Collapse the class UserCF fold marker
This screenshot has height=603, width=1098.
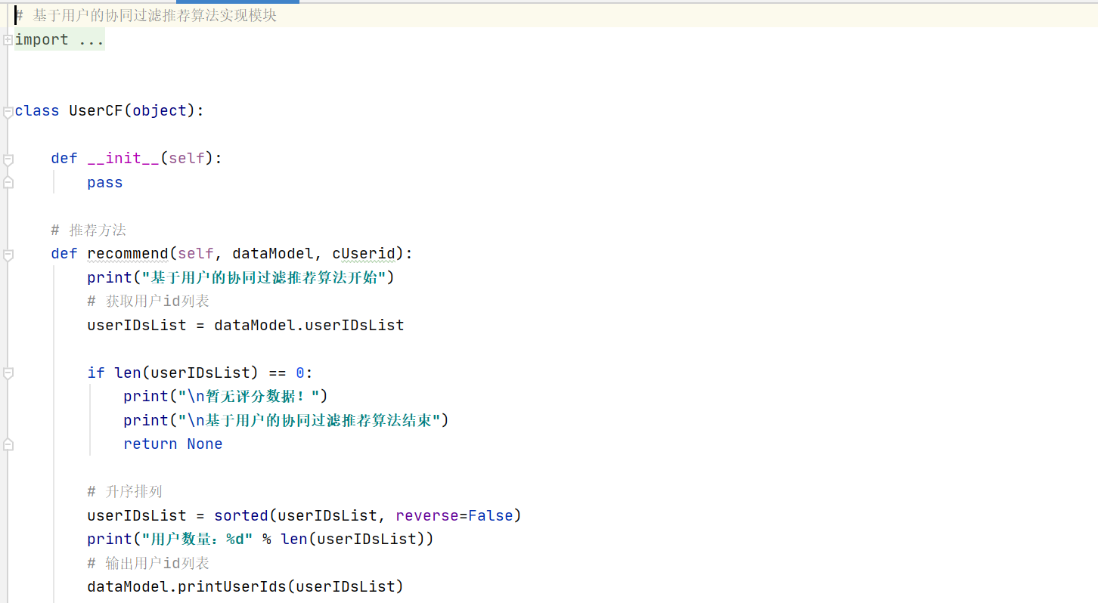coord(8,112)
